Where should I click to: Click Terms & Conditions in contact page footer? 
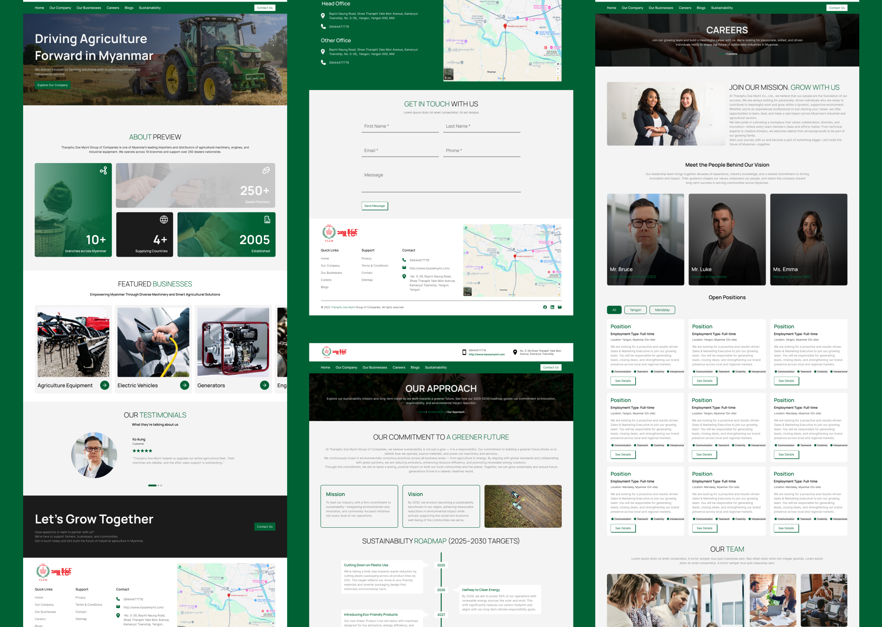point(375,265)
